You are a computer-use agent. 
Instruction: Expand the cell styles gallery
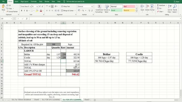click(137, 11)
